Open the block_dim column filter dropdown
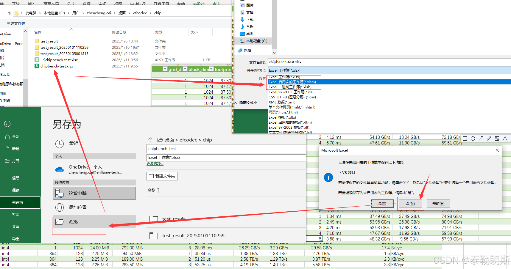 click(x=211, y=69)
